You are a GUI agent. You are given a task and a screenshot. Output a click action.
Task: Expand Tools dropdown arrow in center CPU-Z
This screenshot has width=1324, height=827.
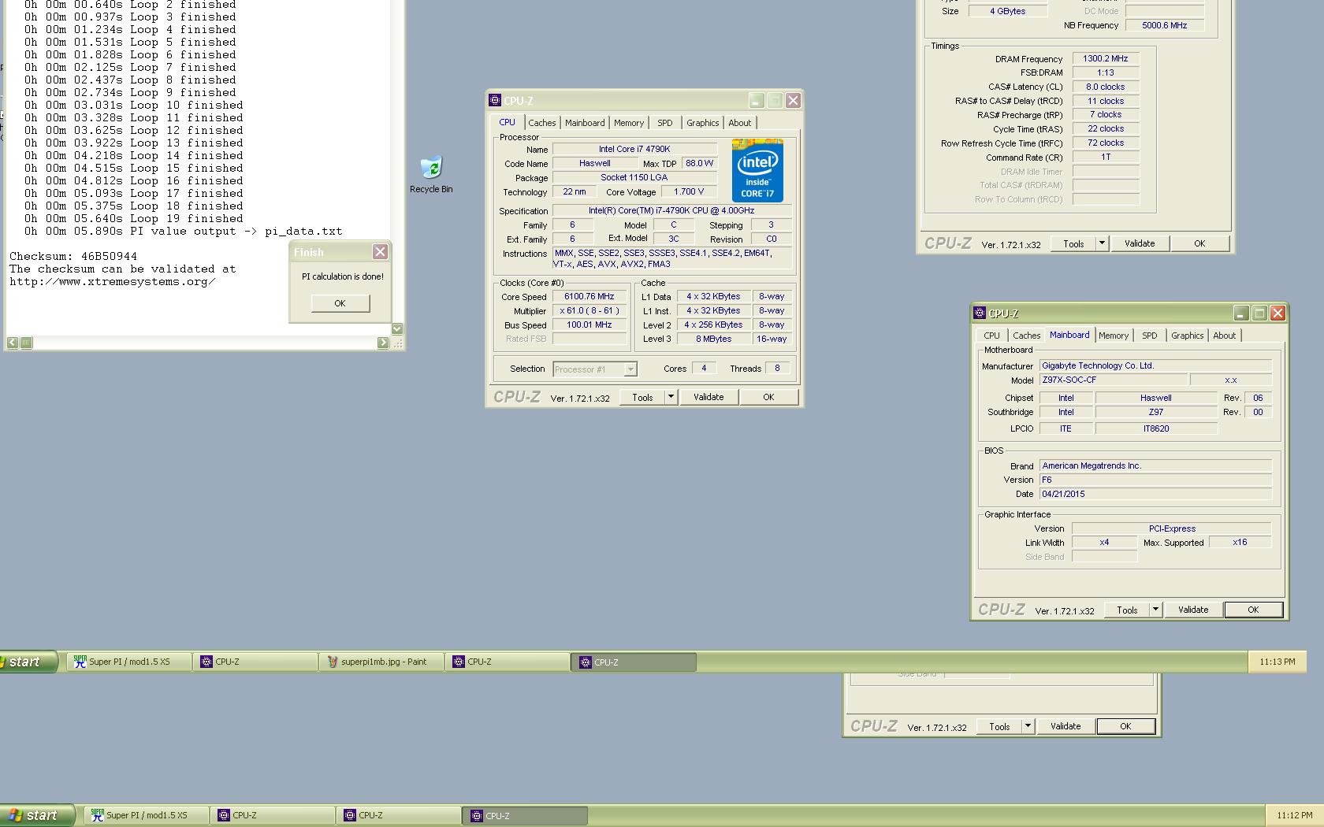point(671,397)
